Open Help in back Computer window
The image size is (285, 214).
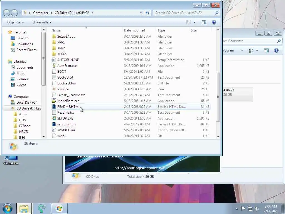coord(276,50)
